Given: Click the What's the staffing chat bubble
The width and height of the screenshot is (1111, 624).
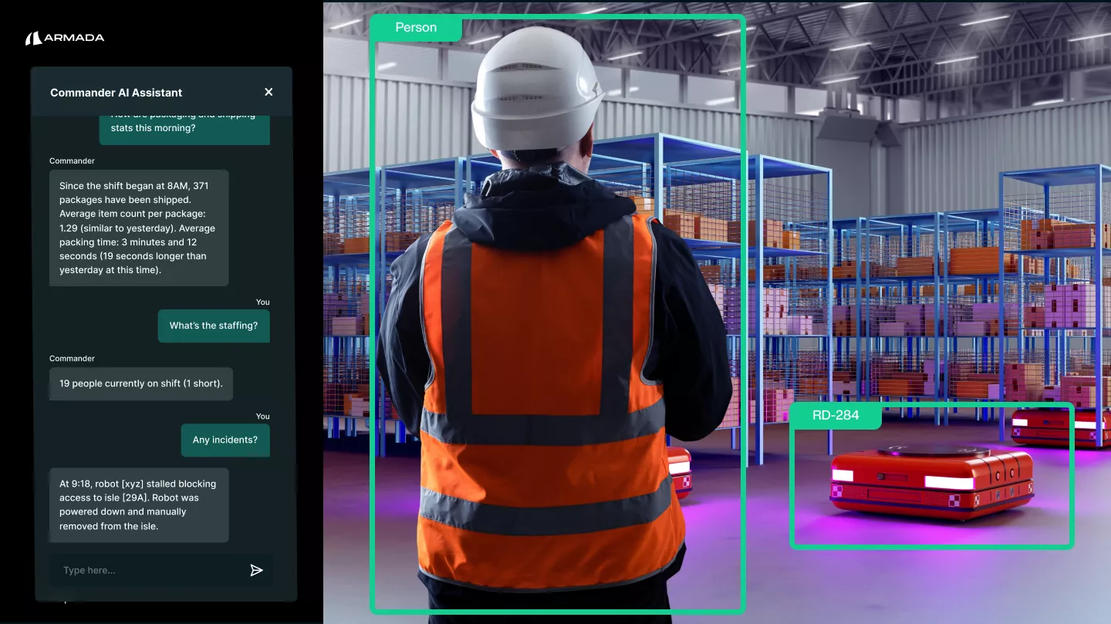Looking at the screenshot, I should pos(214,325).
